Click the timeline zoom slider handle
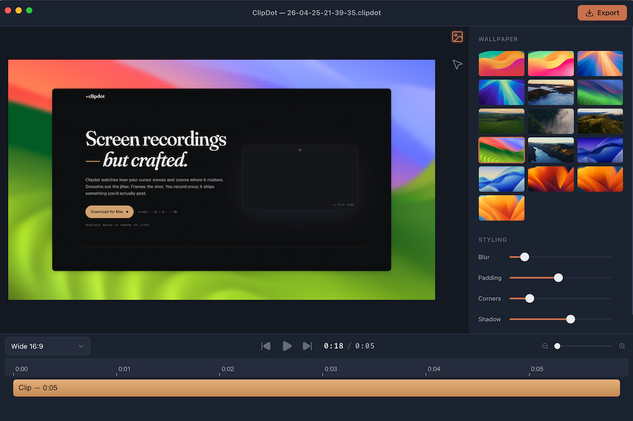Screen dimensions: 633x421 pyautogui.click(x=558, y=346)
